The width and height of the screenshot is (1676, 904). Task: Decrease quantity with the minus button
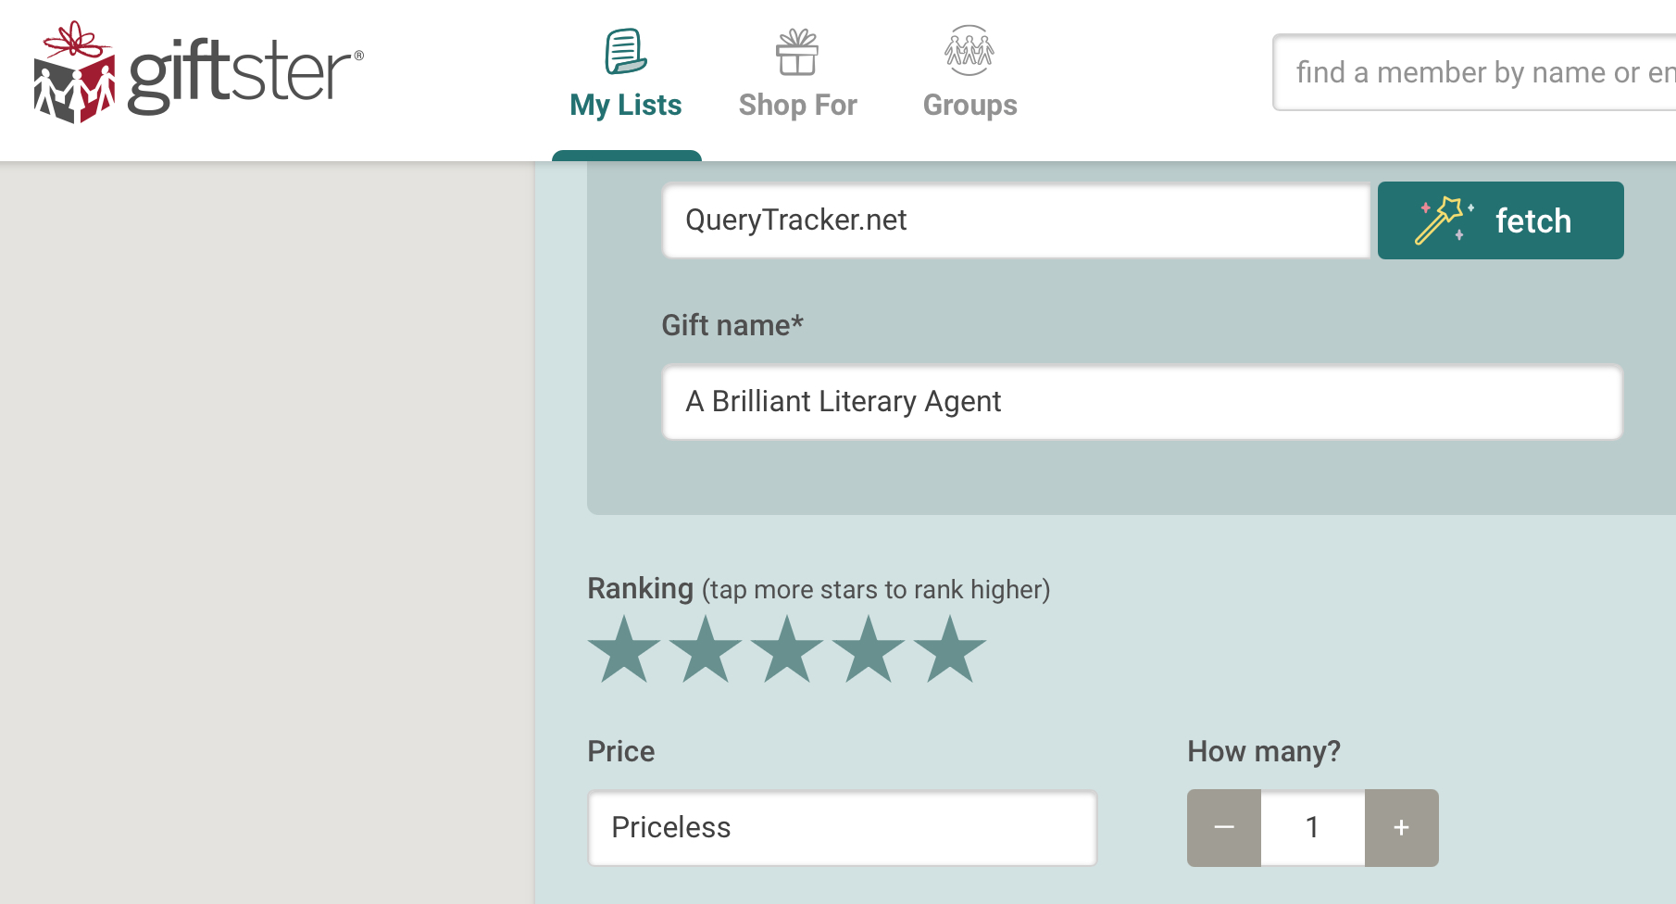[x=1224, y=827]
